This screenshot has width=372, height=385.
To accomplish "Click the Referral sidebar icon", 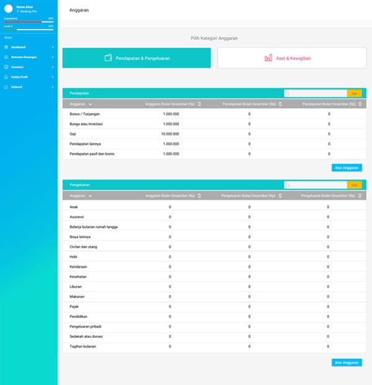I will 6,87.
